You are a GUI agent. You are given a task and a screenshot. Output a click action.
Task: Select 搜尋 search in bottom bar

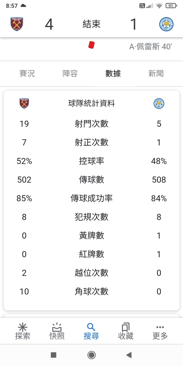[91, 331]
